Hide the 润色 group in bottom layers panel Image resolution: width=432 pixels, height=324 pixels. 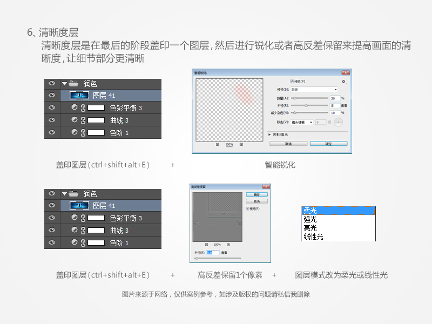coord(52,193)
